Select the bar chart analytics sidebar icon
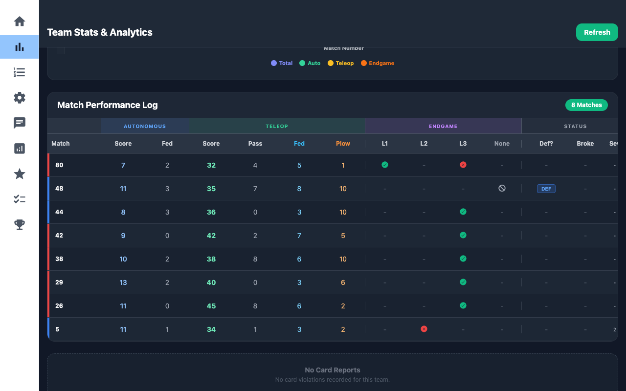Screen dimensions: 626x391 coord(20,47)
